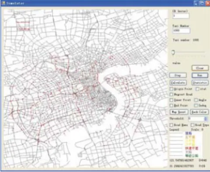210x172 pixels.
Task: Open the Back Color picker button
Action: pyautogui.click(x=199, y=112)
